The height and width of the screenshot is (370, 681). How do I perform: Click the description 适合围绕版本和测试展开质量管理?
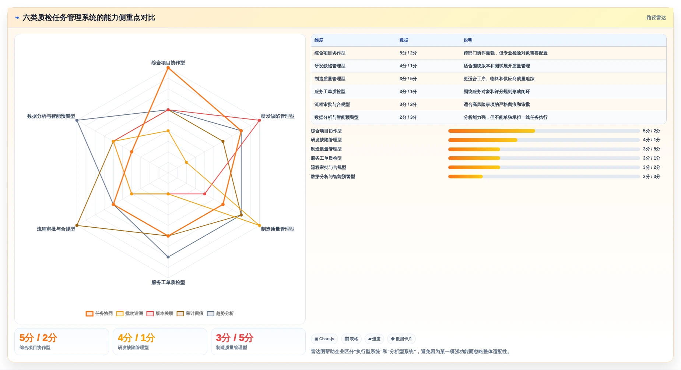click(x=496, y=66)
